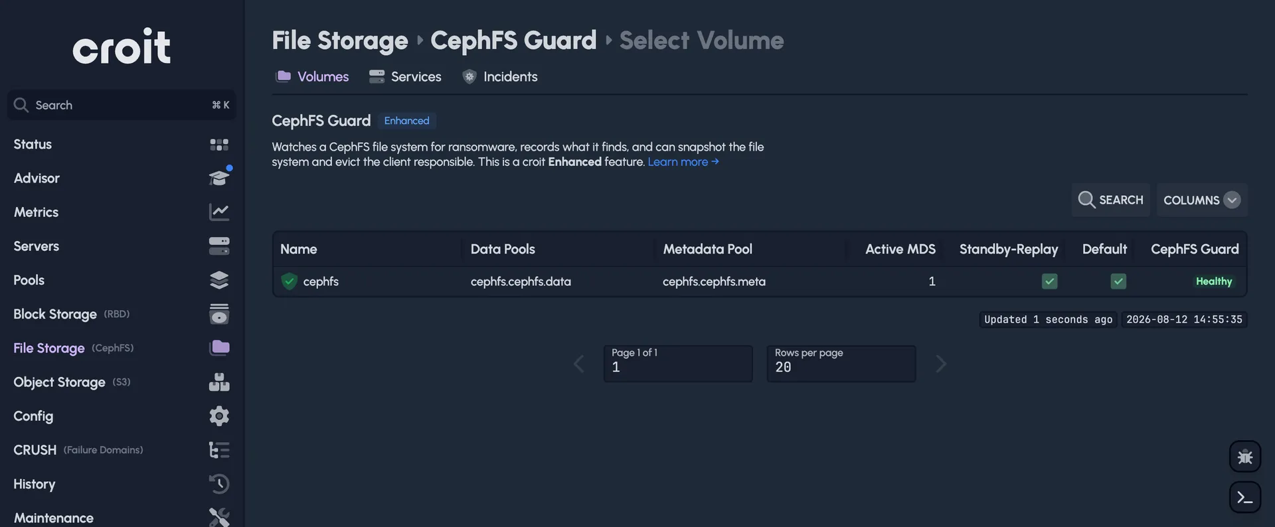
Task: Switch to the Services tab
Action: (x=405, y=76)
